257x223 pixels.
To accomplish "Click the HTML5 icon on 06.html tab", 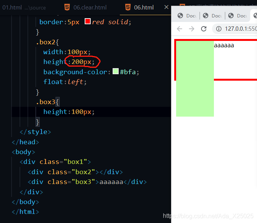I will click(x=128, y=8).
